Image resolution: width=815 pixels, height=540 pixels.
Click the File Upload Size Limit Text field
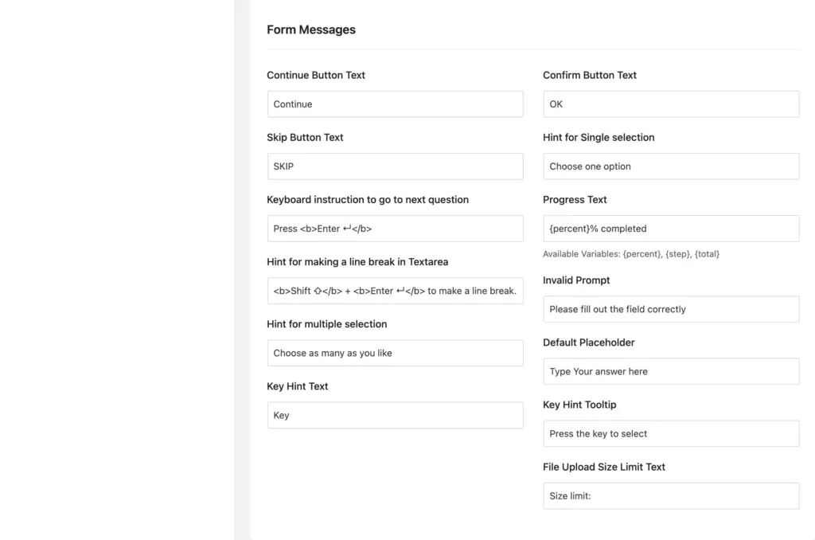(x=670, y=495)
